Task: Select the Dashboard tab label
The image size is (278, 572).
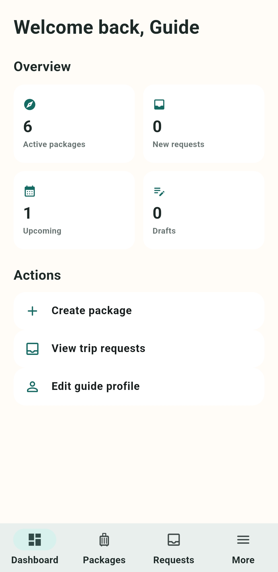Action: click(35, 560)
